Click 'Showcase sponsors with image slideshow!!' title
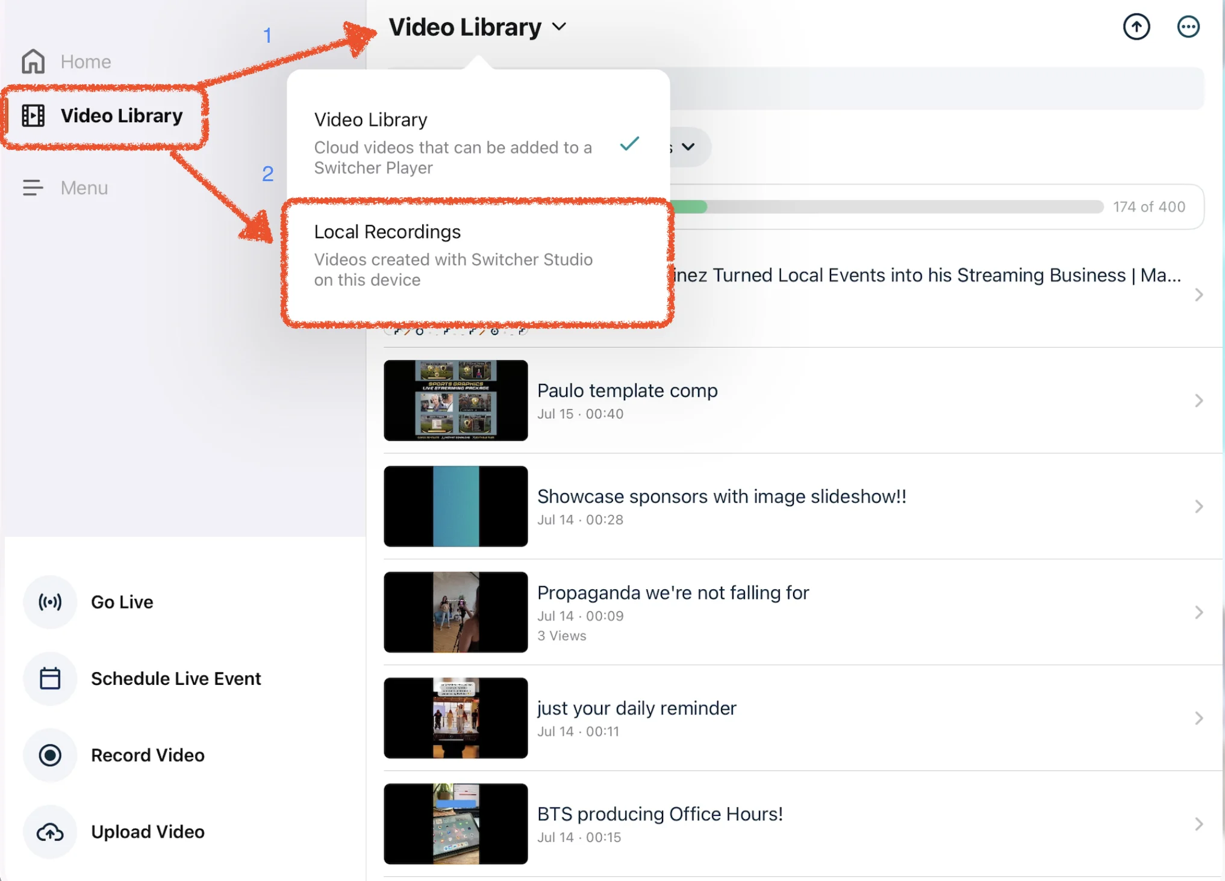 722,497
